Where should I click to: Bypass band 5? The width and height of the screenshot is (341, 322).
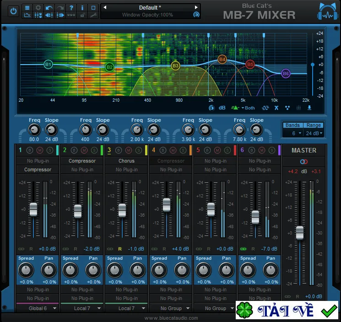[207, 150]
